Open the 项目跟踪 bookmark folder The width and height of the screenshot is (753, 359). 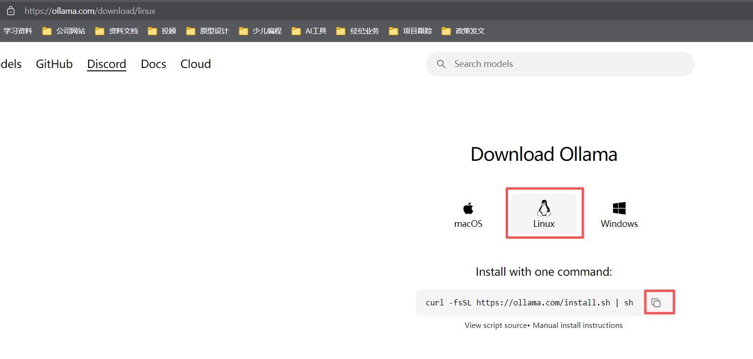point(410,31)
